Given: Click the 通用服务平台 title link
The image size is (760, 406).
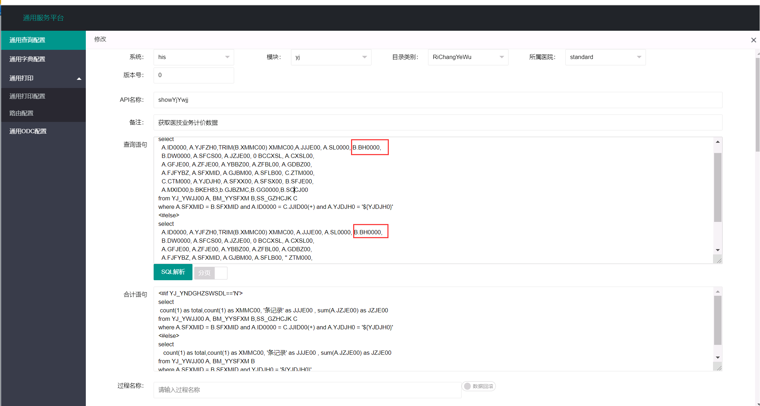Looking at the screenshot, I should [43, 18].
